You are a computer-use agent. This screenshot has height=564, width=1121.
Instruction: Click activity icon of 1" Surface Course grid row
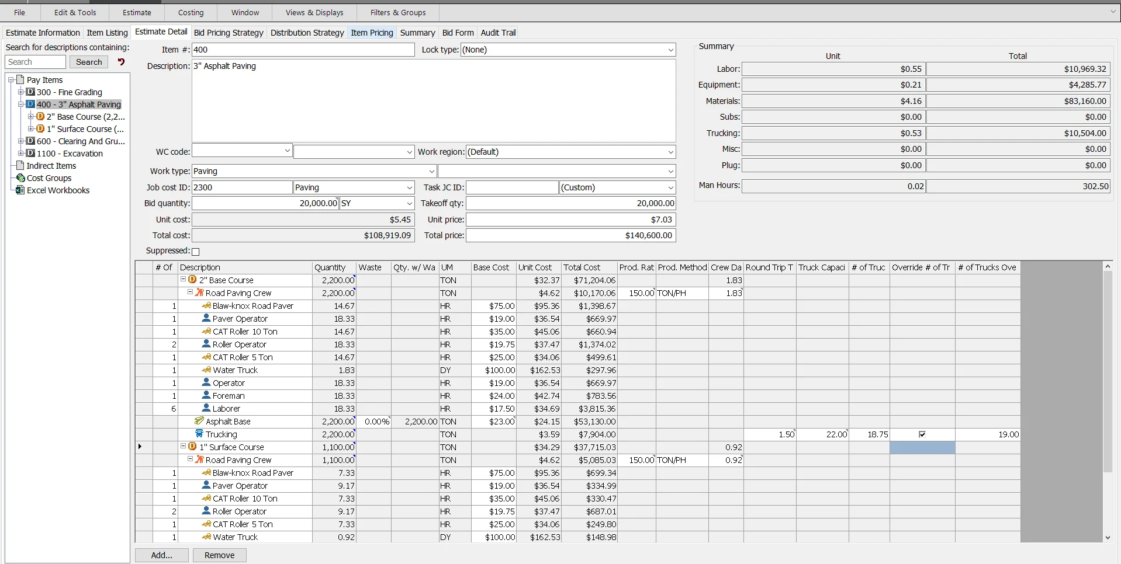192,447
